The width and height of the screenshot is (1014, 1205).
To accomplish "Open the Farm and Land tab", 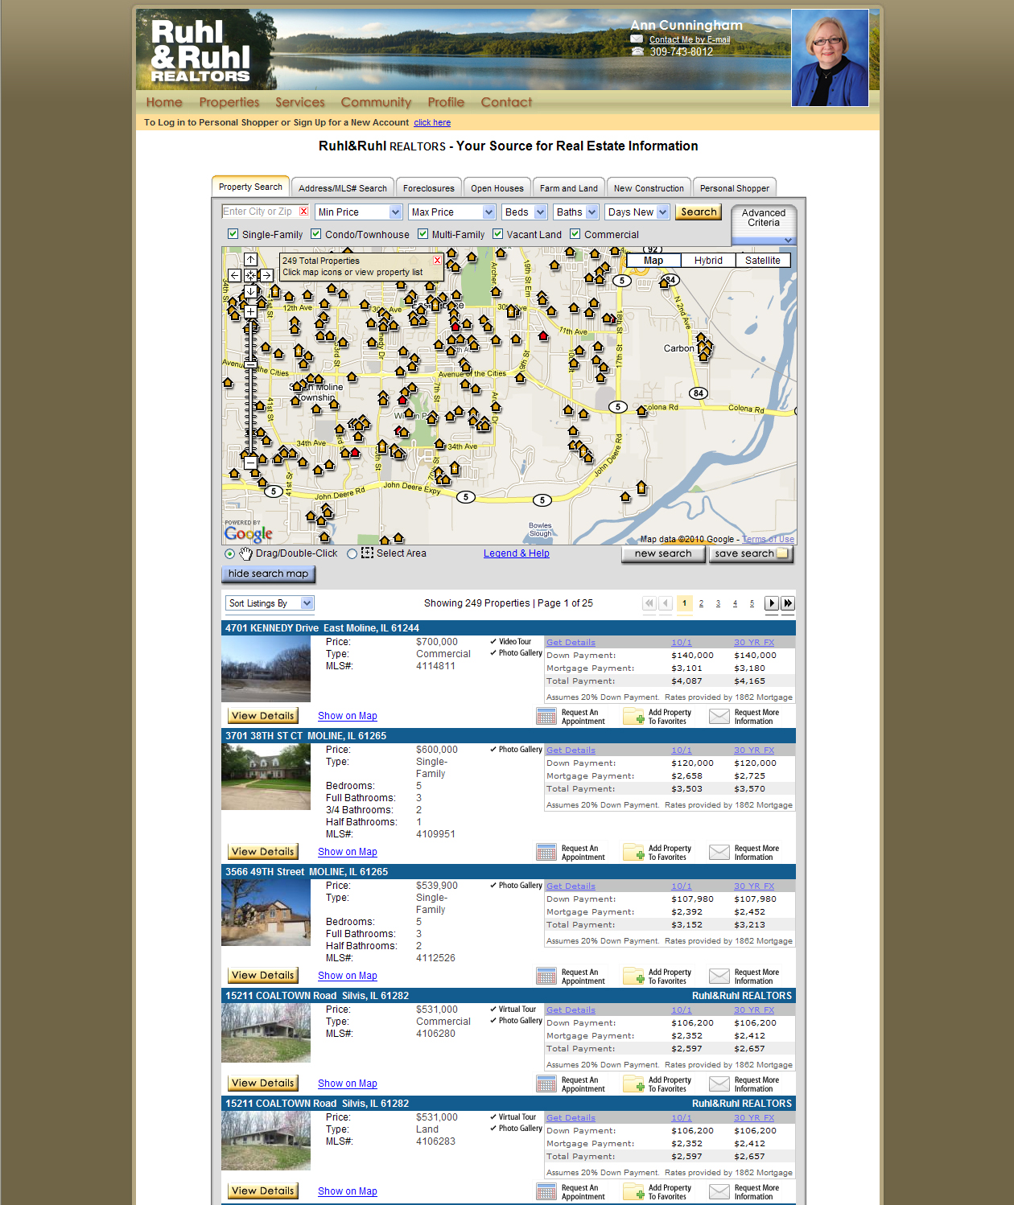I will click(x=568, y=187).
